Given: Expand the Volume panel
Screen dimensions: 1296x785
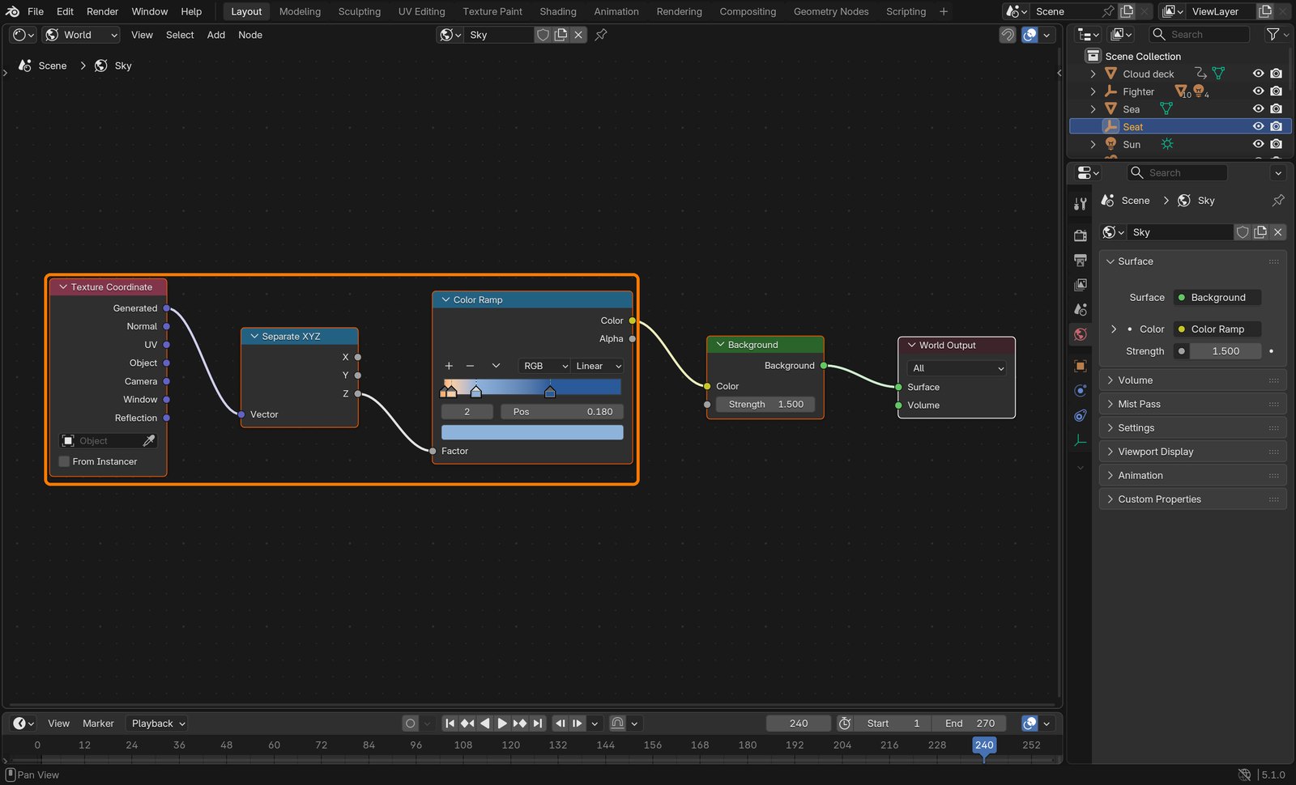Looking at the screenshot, I should tap(1192, 380).
